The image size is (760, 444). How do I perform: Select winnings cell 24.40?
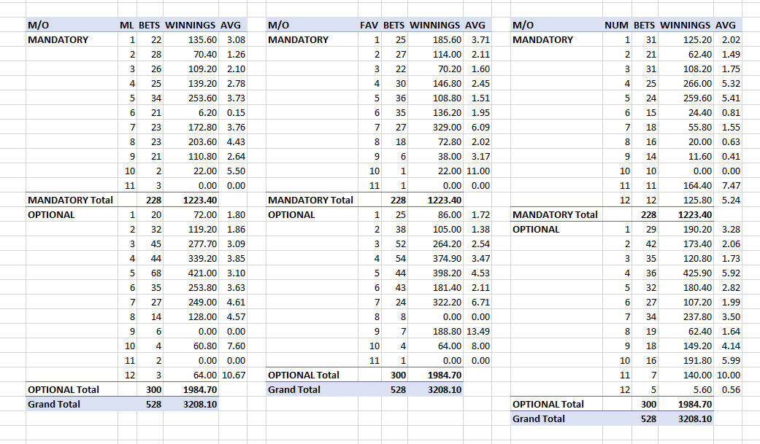pos(700,112)
